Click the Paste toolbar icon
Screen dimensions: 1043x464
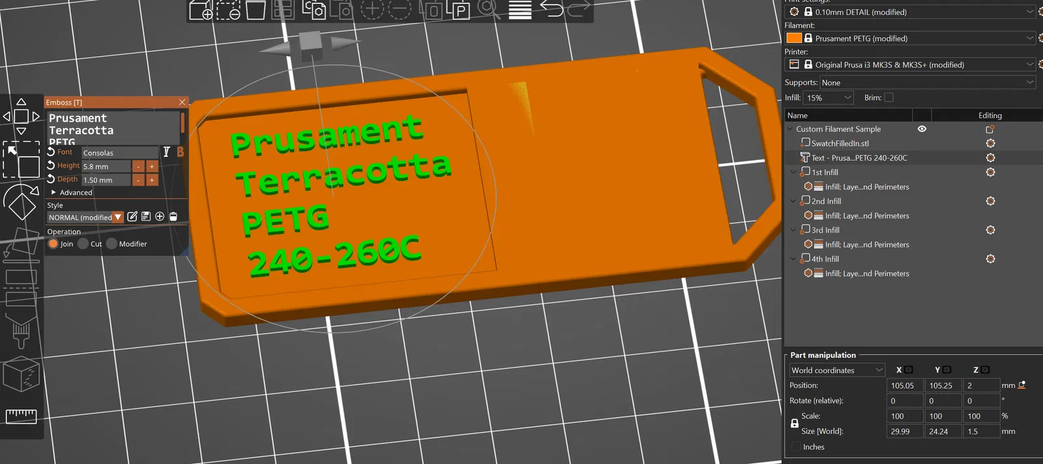click(342, 10)
